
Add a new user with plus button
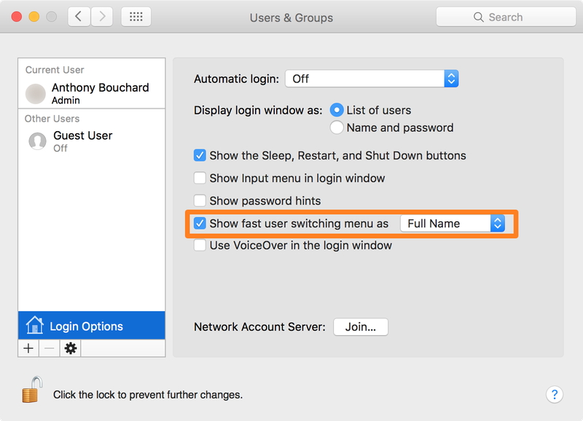tap(28, 349)
